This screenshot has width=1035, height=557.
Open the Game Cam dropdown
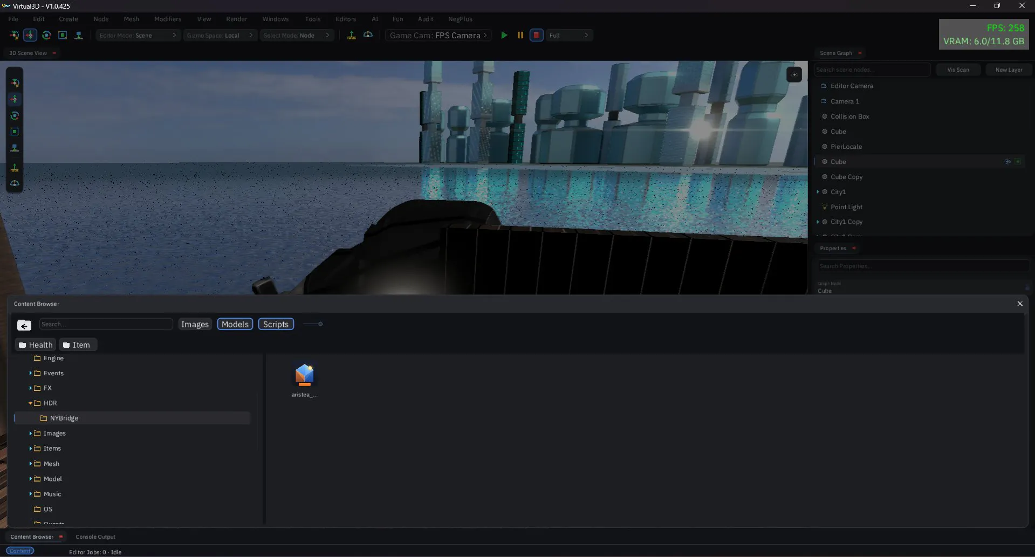click(438, 35)
